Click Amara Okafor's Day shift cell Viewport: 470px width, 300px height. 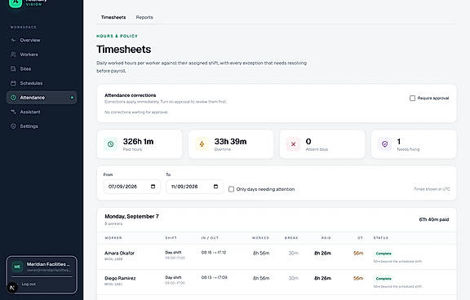(175, 255)
